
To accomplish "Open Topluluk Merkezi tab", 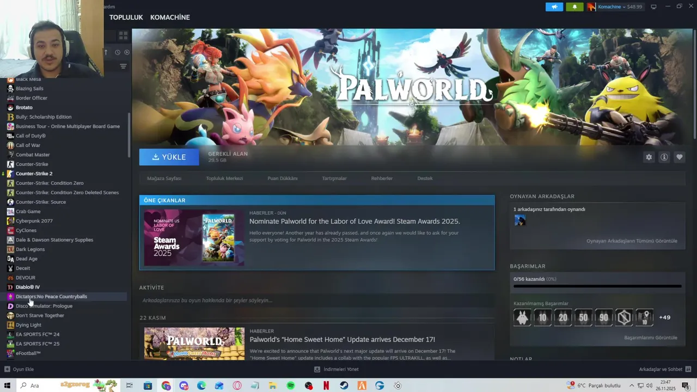I will 224,178.
